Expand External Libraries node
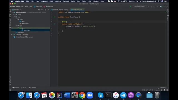 (x=12, y=35)
